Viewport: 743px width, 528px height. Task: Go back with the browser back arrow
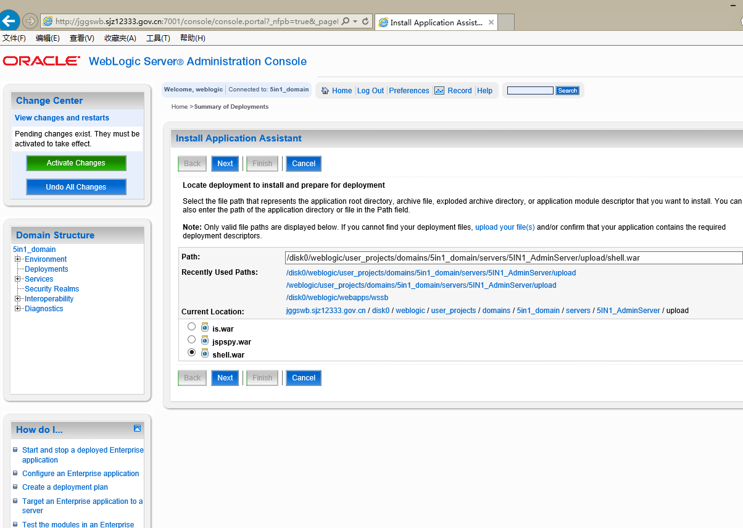tap(9, 21)
